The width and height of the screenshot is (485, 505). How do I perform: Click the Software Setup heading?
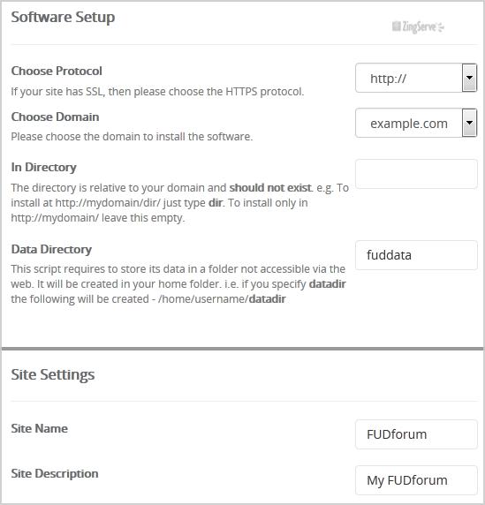point(63,17)
